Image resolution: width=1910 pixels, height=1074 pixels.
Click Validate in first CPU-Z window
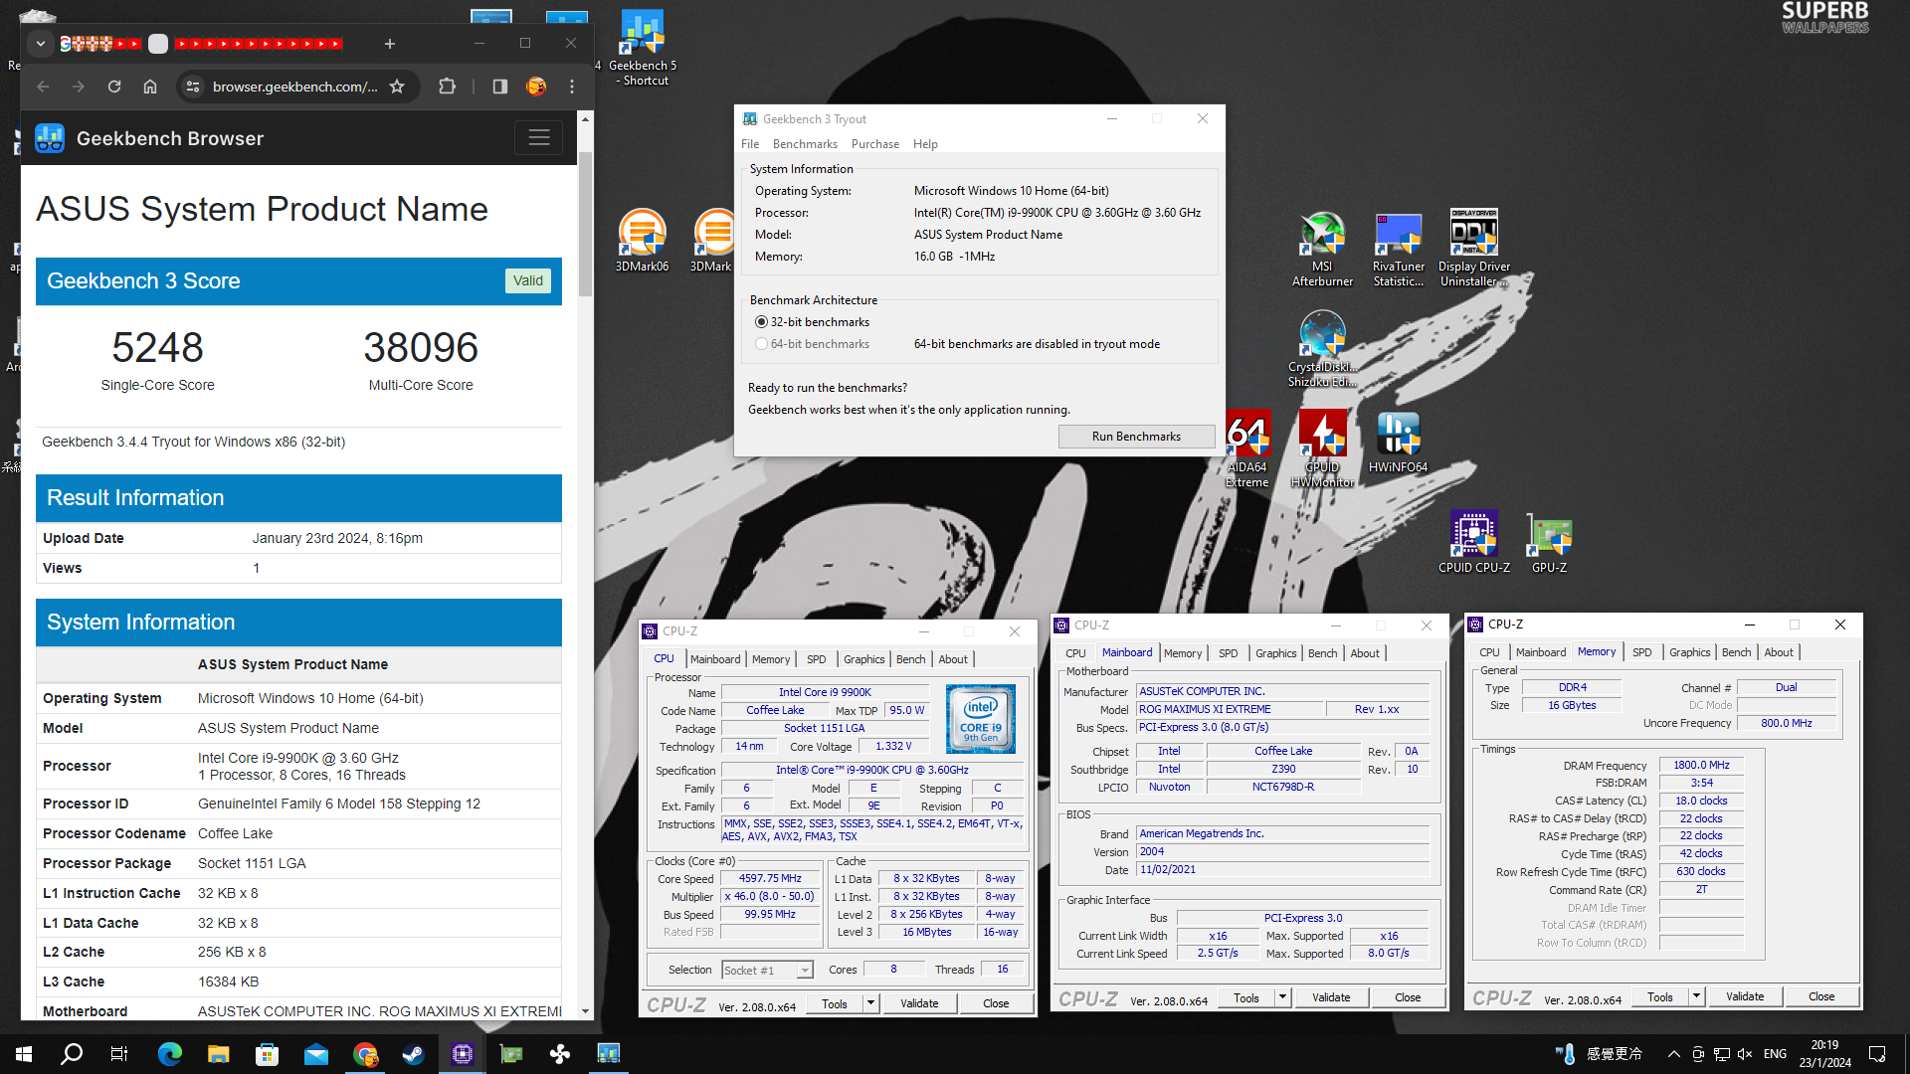(919, 1003)
